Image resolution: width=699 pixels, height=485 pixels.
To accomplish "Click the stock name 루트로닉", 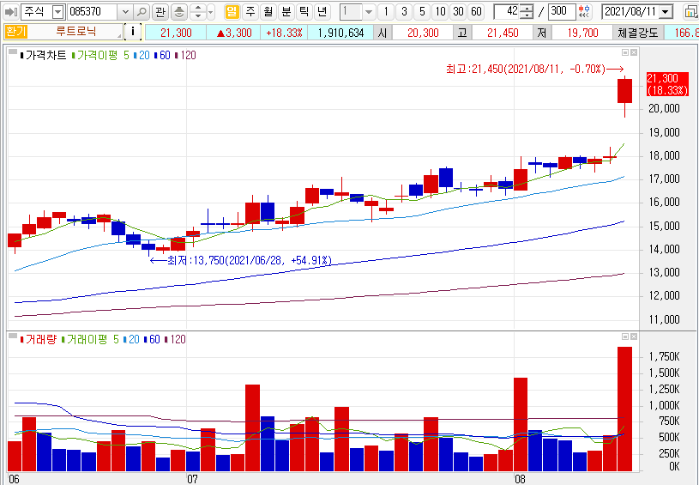I will tap(75, 32).
